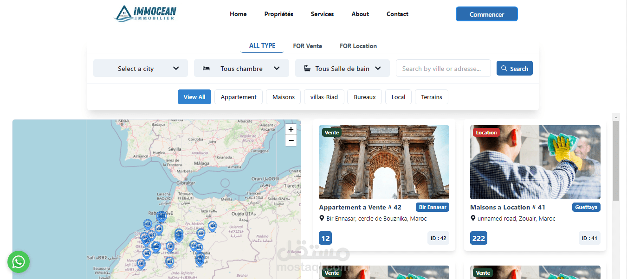This screenshot has height=279, width=627.
Task: Filter by Appartement
Action: click(239, 97)
